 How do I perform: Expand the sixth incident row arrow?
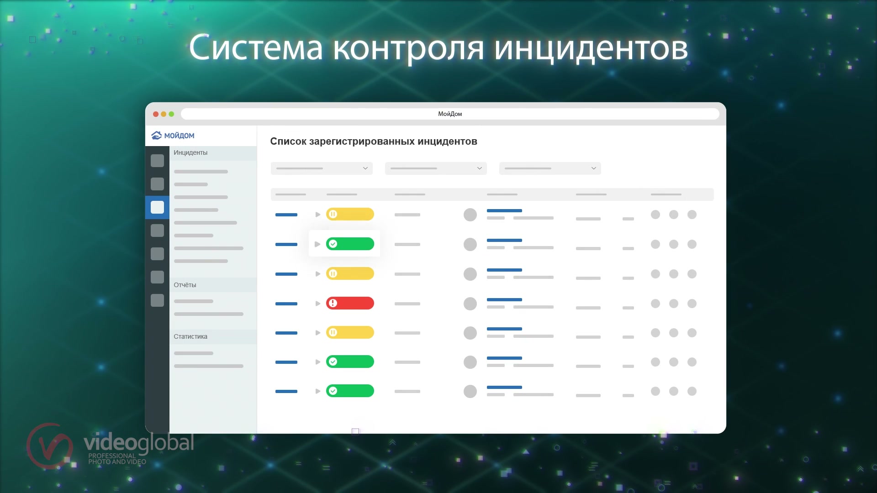tap(318, 362)
